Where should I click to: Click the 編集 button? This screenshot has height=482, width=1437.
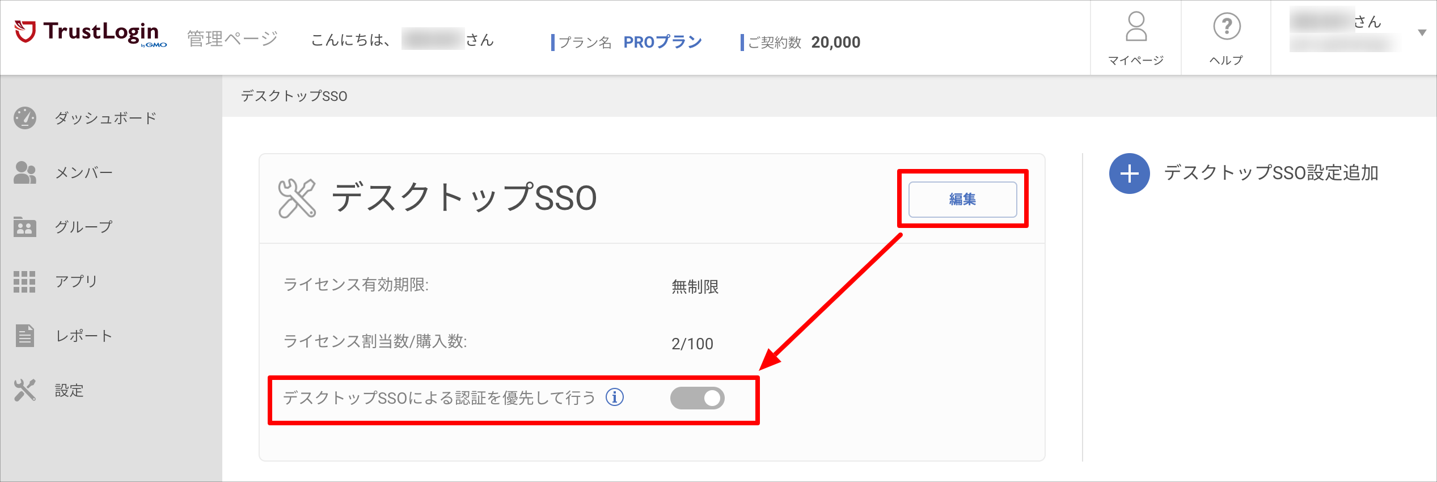pos(962,199)
